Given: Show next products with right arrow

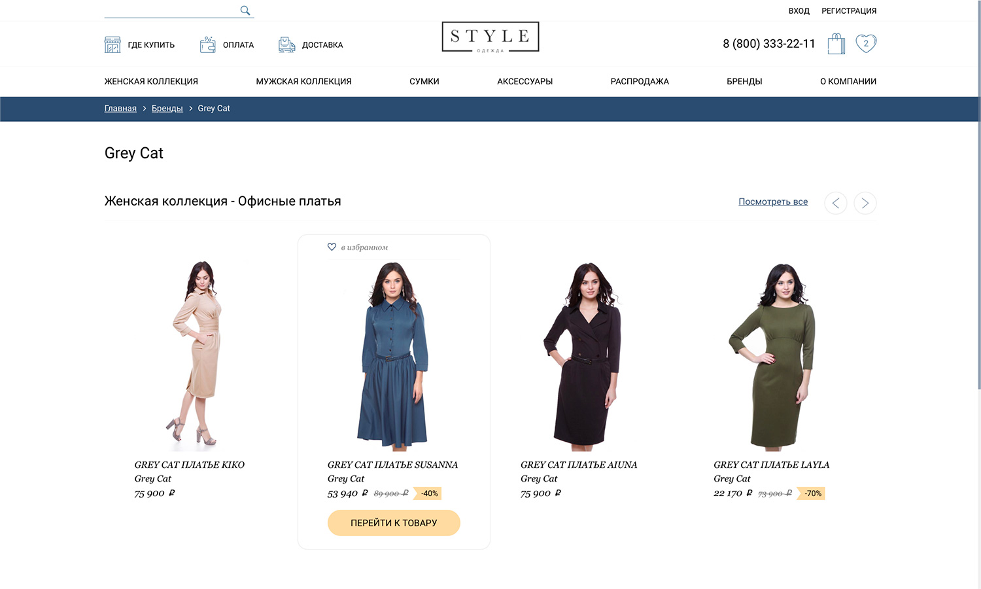Looking at the screenshot, I should [x=865, y=203].
